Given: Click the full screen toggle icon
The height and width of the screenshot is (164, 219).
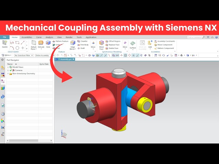Looking at the screenshot, I should [x=208, y=37].
